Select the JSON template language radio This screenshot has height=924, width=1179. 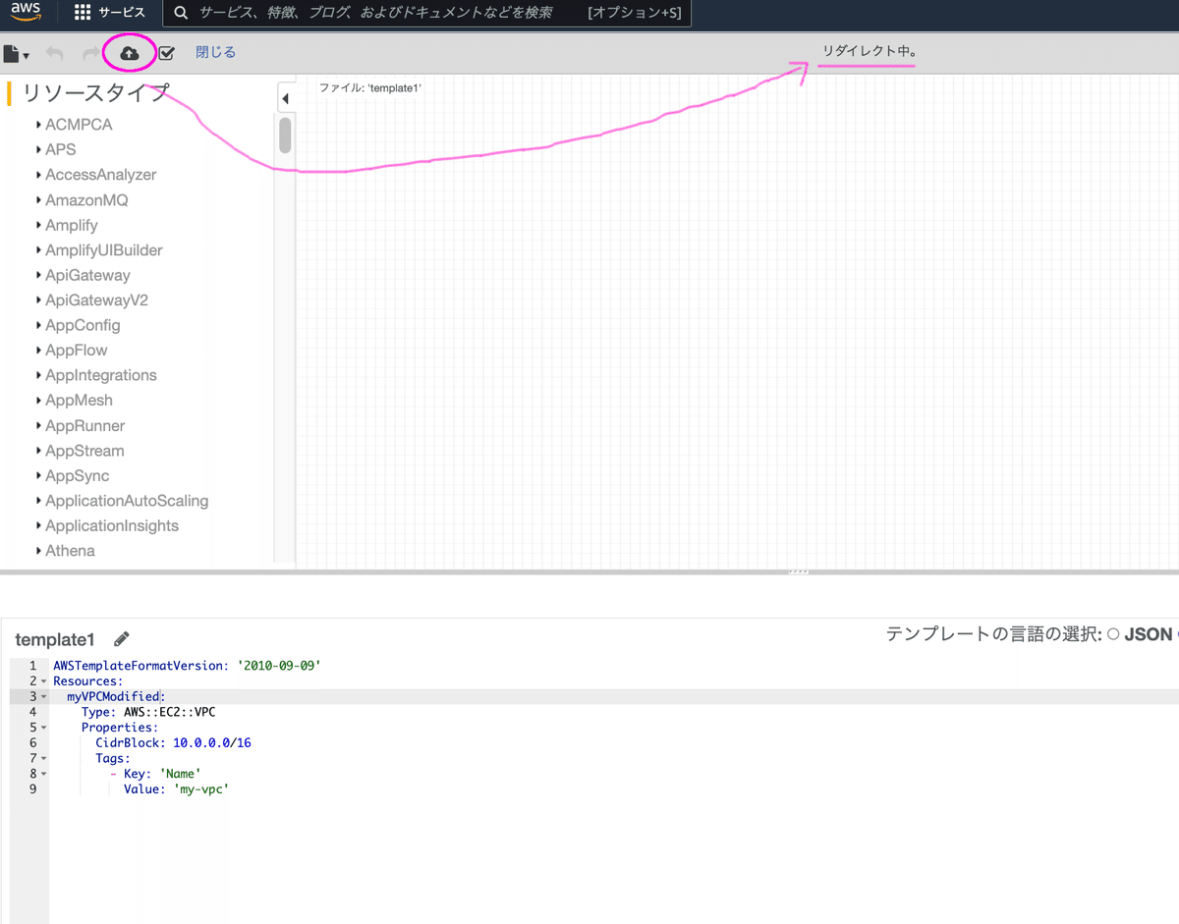(1113, 634)
